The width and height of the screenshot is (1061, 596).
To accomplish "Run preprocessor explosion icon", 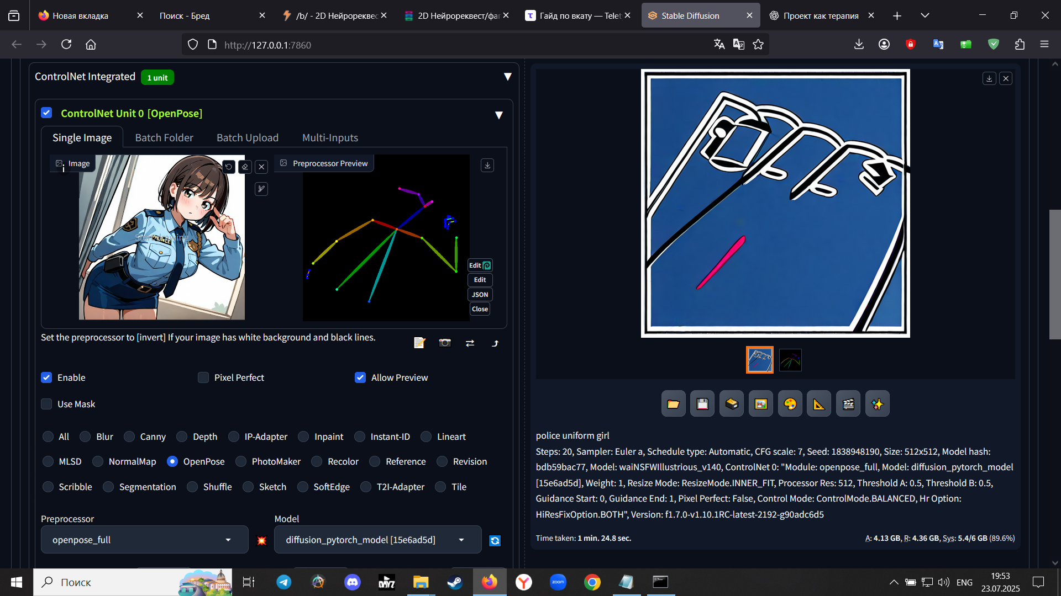I will 262,540.
